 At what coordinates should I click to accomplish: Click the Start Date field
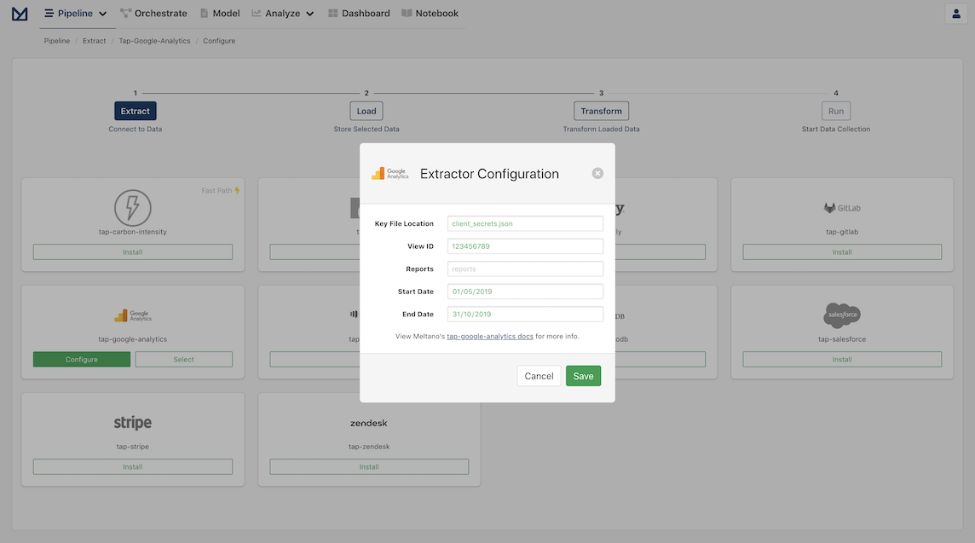click(525, 291)
